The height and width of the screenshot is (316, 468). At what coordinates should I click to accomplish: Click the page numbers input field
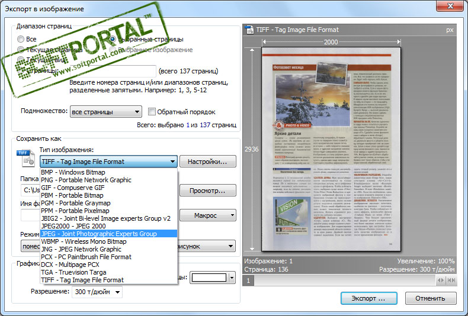(x=113, y=71)
